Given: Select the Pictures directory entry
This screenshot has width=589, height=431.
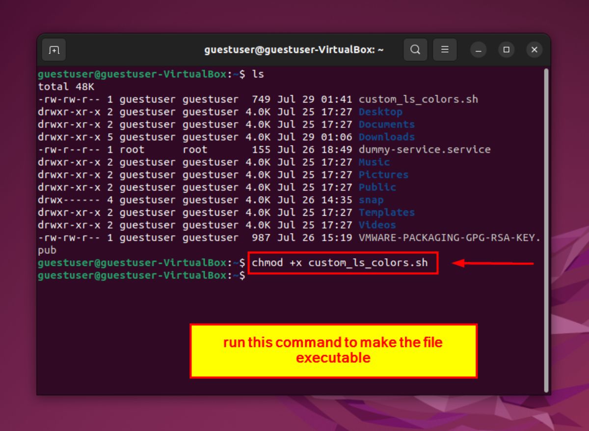Looking at the screenshot, I should pos(384,175).
